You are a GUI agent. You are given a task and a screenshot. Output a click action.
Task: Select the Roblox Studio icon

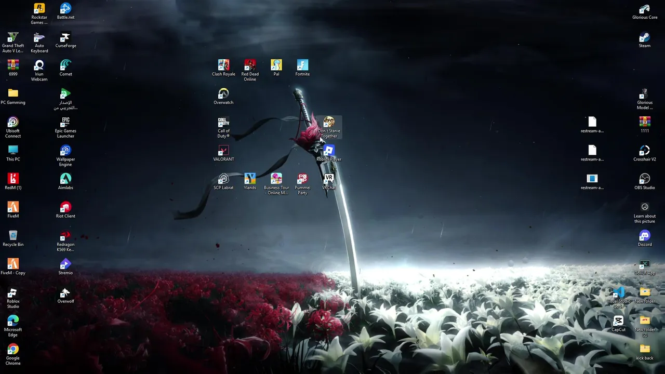coord(13,297)
